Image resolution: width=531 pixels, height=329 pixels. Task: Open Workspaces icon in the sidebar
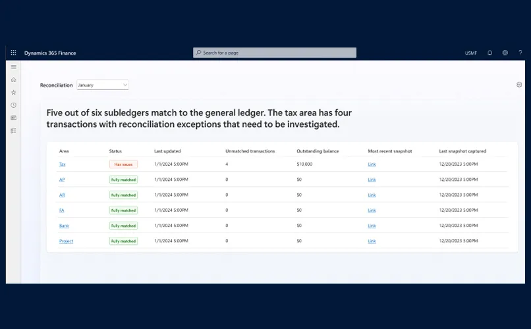pyautogui.click(x=13, y=118)
